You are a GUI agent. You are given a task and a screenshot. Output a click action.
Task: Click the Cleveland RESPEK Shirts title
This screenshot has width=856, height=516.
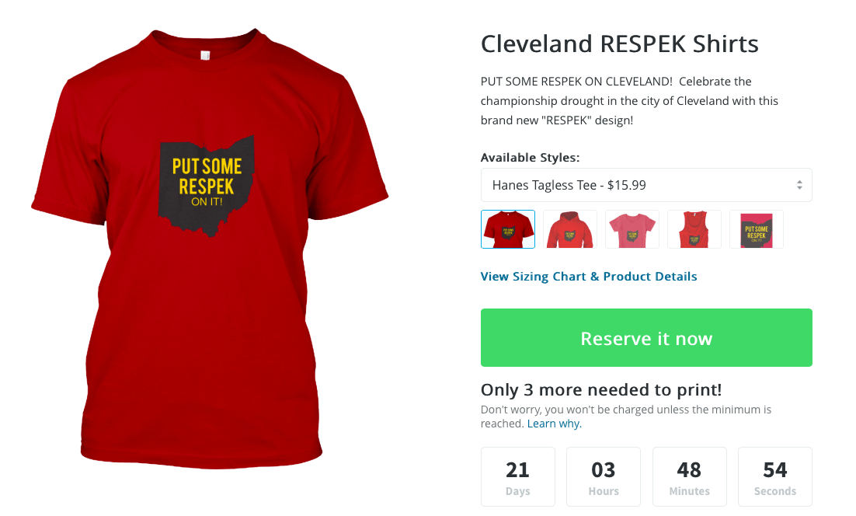point(620,44)
